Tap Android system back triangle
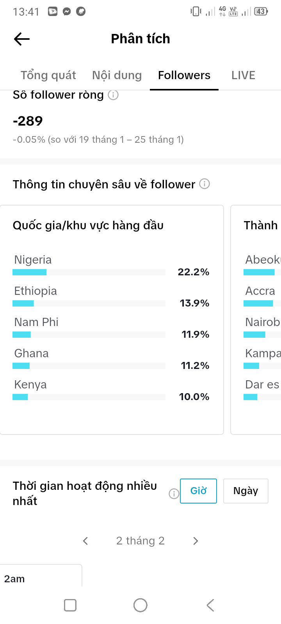Screen dimensions: 281x624 pos(210,605)
